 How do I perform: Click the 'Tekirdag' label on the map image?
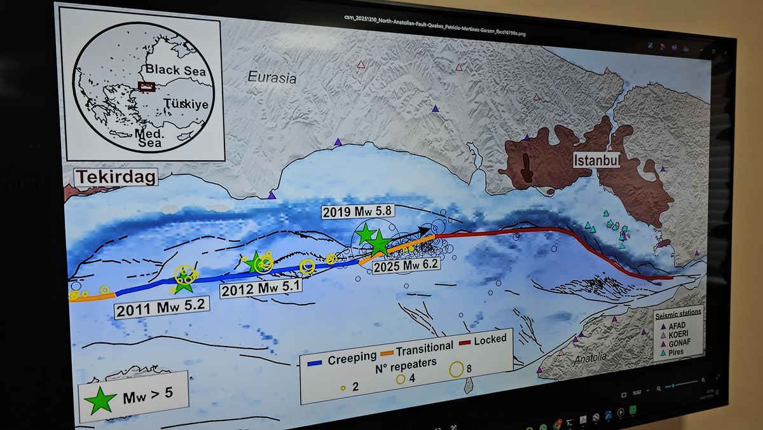[x=116, y=177]
